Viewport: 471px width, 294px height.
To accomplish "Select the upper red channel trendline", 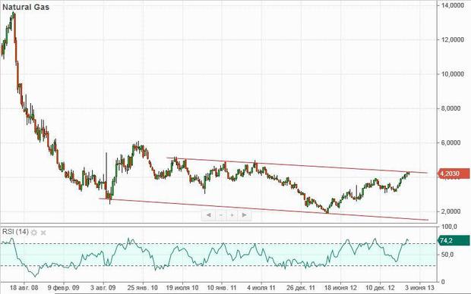I will pos(297,165).
